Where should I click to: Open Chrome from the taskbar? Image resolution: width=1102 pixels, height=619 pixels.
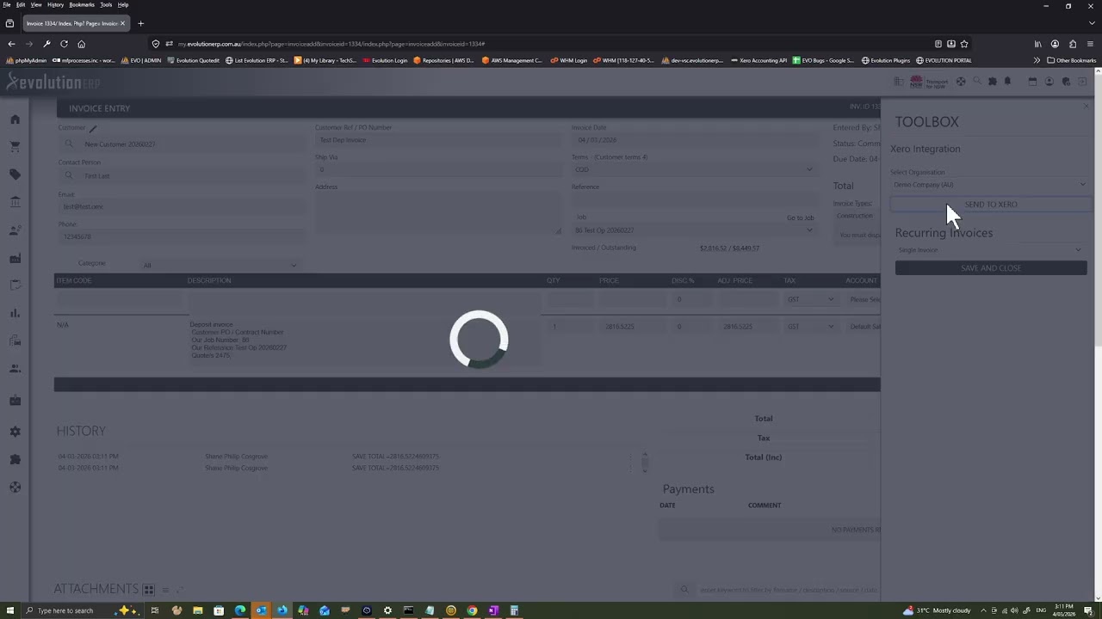472,610
